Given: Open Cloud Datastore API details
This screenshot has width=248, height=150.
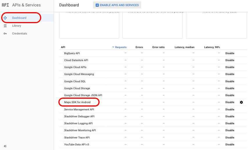Looking at the screenshot, I should pos(76,60).
